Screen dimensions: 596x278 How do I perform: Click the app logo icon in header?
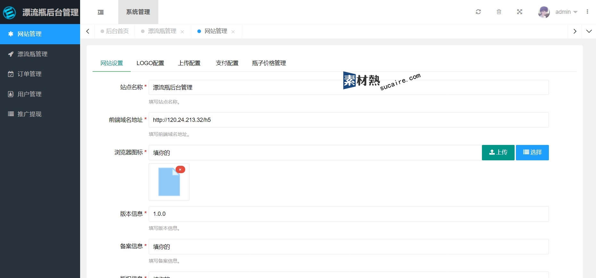9,13
